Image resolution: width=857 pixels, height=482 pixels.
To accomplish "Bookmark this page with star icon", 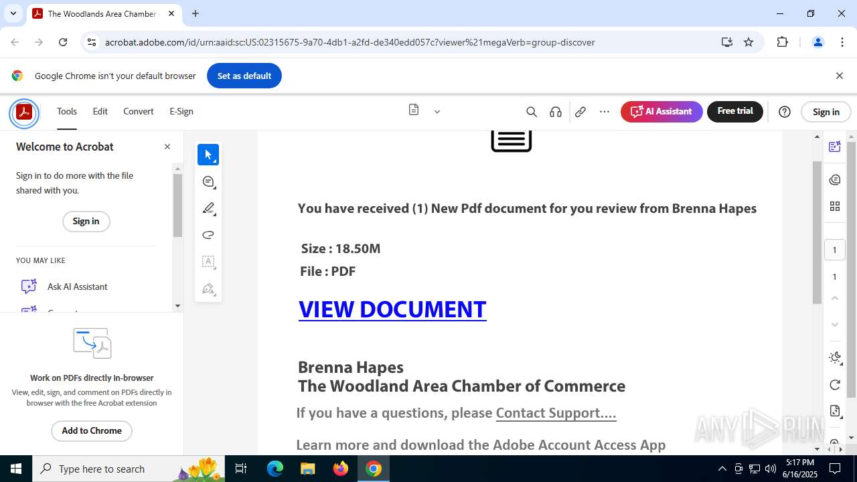I will 749,42.
